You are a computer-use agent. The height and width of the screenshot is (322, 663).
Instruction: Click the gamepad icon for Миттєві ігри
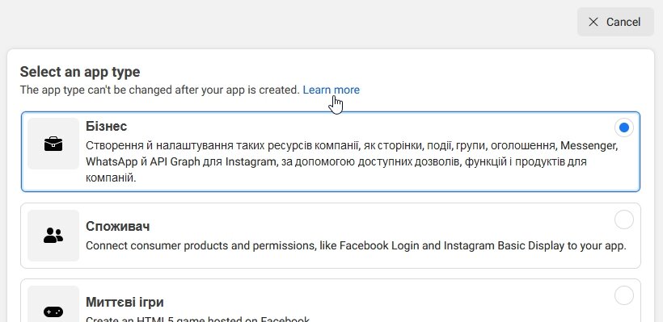pos(53,312)
